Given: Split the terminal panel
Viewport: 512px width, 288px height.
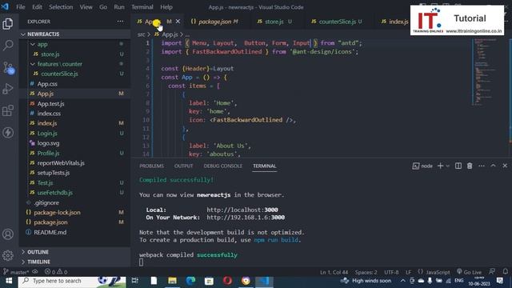Looking at the screenshot, I should [x=458, y=166].
